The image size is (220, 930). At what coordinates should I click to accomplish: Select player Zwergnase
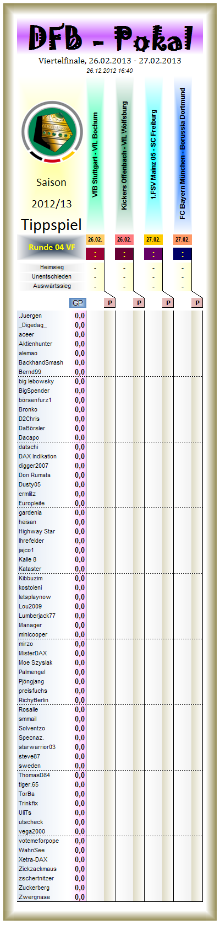click(x=34, y=897)
